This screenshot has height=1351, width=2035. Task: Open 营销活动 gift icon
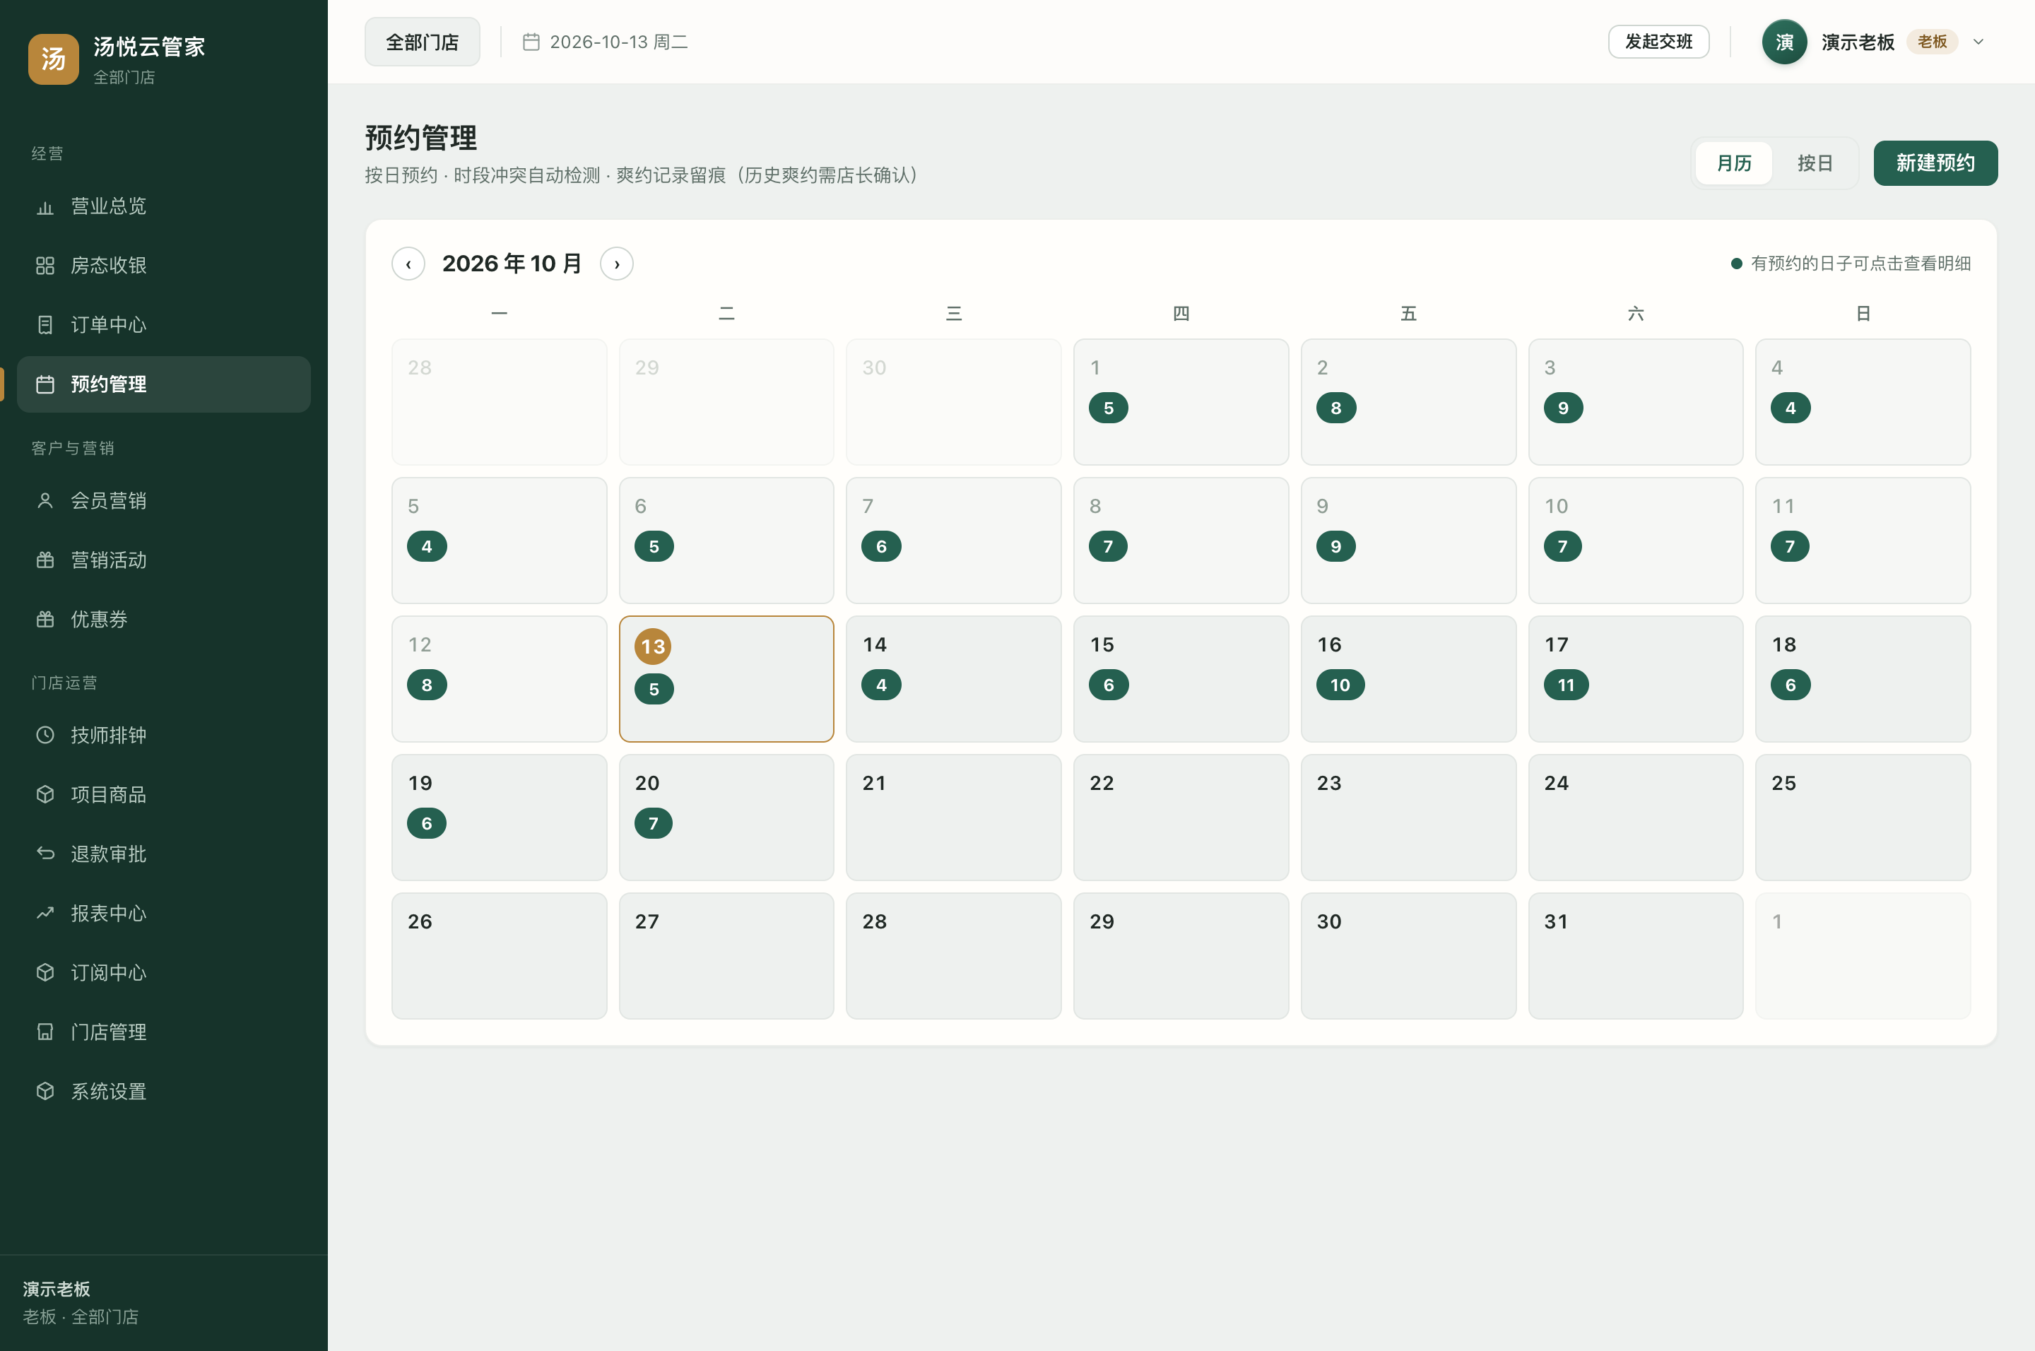click(x=45, y=560)
